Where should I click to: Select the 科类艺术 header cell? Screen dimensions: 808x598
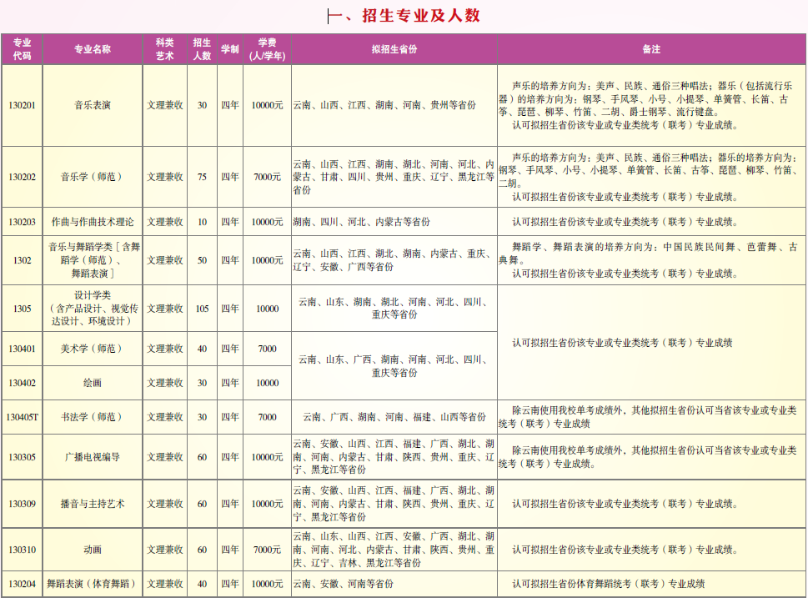click(165, 49)
